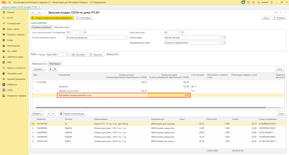Screen dimensions: 289x155
Task: Click horizontal scrollbar of Взаиморасчеты table
Action: 150,107
